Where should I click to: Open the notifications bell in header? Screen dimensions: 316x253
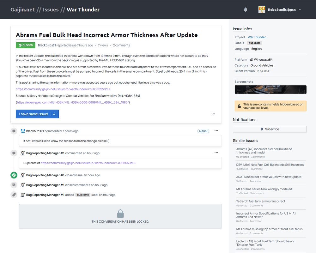246,9
